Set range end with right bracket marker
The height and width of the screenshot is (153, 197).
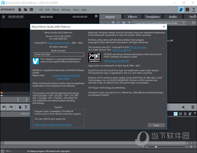[x=26, y=100]
